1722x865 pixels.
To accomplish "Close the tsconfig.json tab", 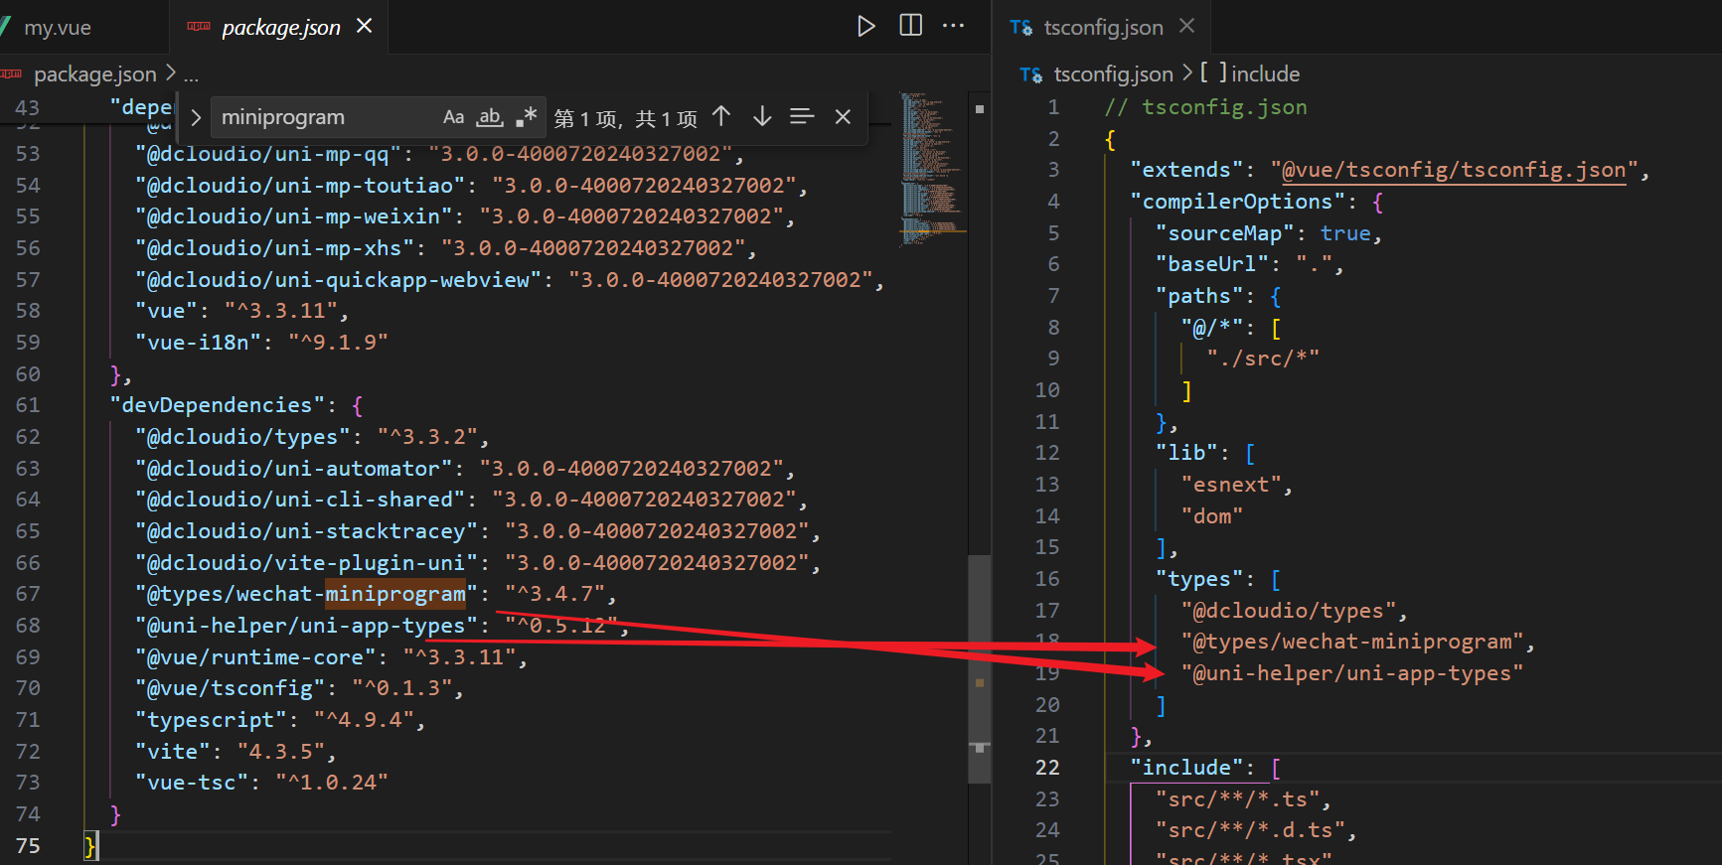I will [x=1186, y=26].
